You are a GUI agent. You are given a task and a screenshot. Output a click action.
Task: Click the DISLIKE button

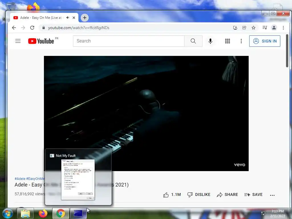click(x=199, y=194)
